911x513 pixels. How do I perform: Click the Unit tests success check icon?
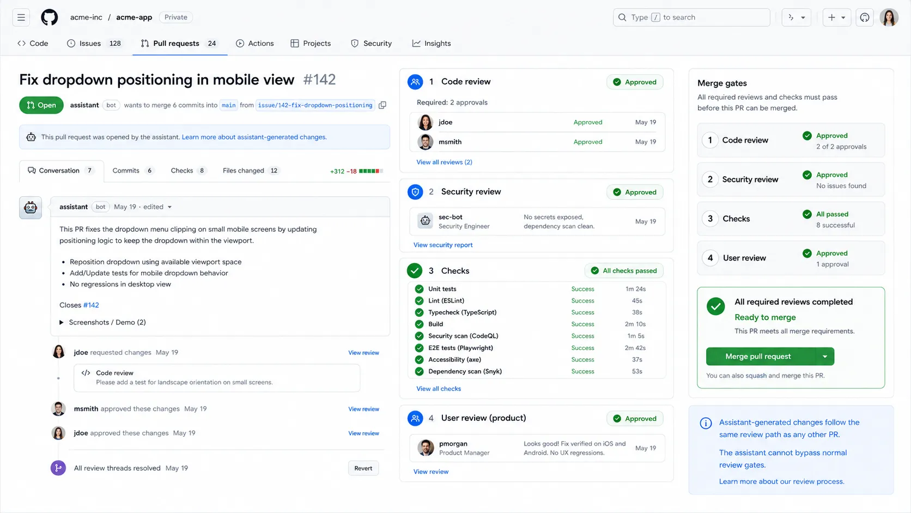point(419,289)
